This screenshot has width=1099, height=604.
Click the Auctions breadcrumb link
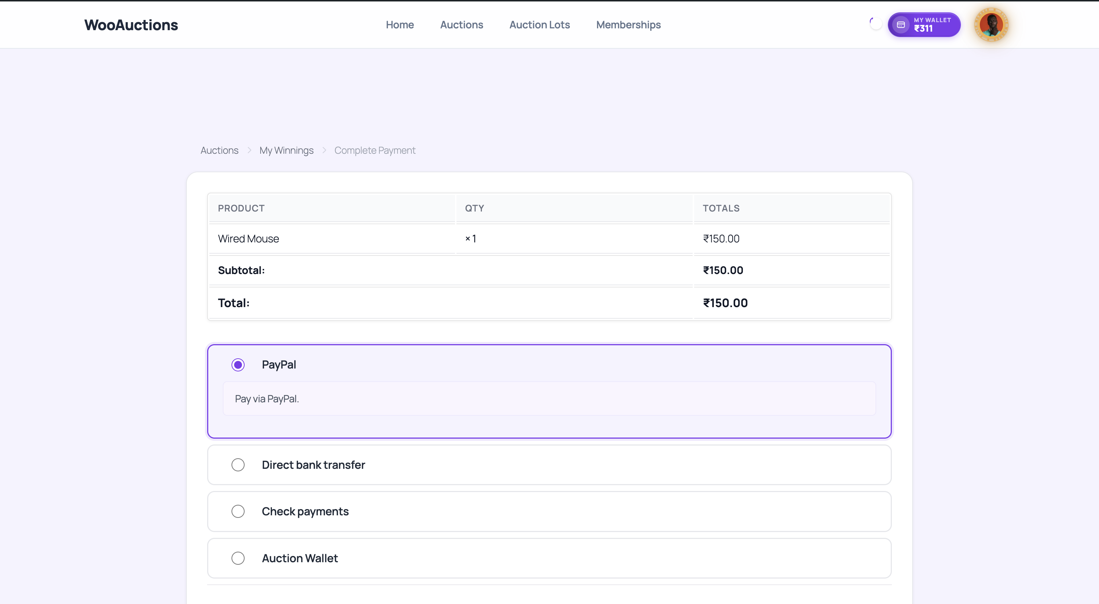pyautogui.click(x=219, y=150)
